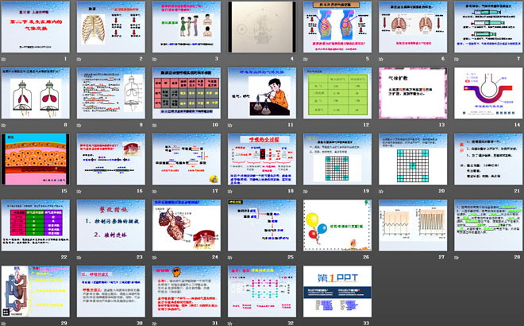
Task: Select slide 6 showing pair of lungs
Action: 410,28
